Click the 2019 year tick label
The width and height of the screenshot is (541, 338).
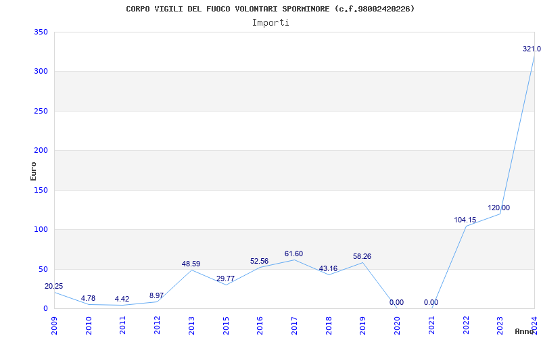[362, 326]
